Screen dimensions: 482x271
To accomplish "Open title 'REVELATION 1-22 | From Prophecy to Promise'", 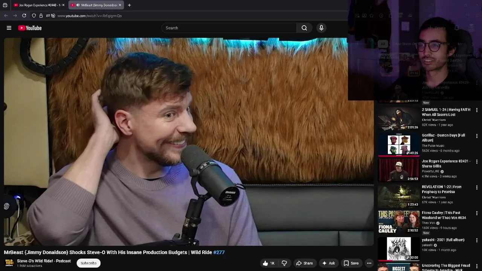I will tap(442, 189).
